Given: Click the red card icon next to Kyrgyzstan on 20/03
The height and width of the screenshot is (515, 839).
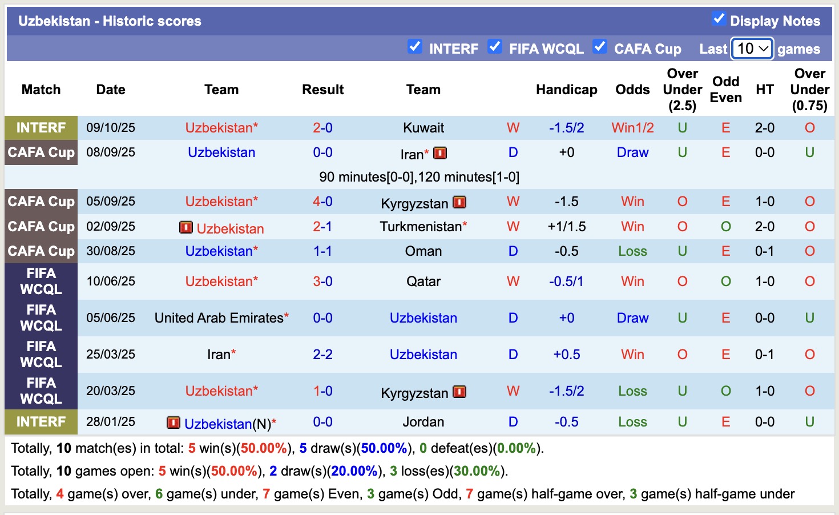Looking at the screenshot, I should point(460,392).
